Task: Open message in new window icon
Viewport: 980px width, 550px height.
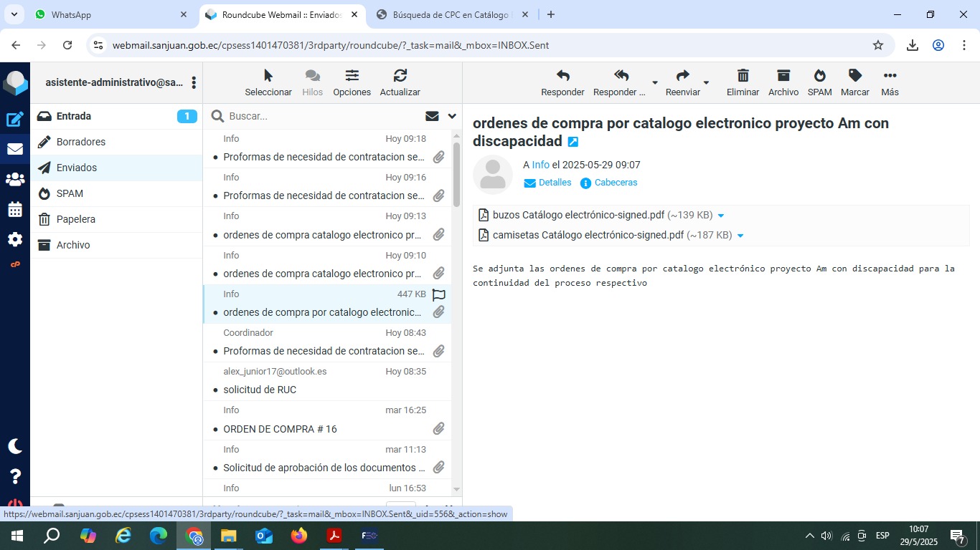Action: click(573, 142)
